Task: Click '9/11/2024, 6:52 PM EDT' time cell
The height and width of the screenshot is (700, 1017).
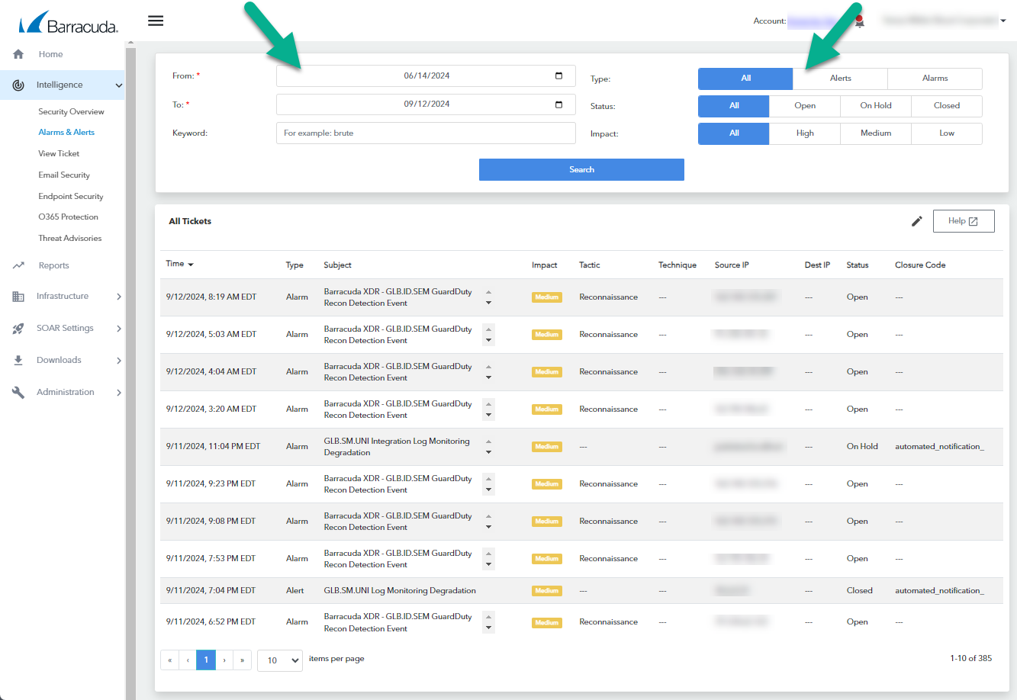Action: click(211, 622)
